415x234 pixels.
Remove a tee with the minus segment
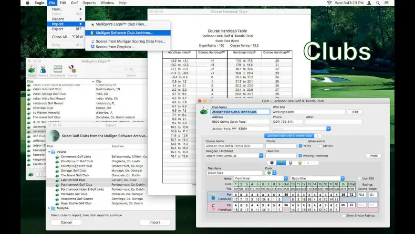[x=315, y=163]
